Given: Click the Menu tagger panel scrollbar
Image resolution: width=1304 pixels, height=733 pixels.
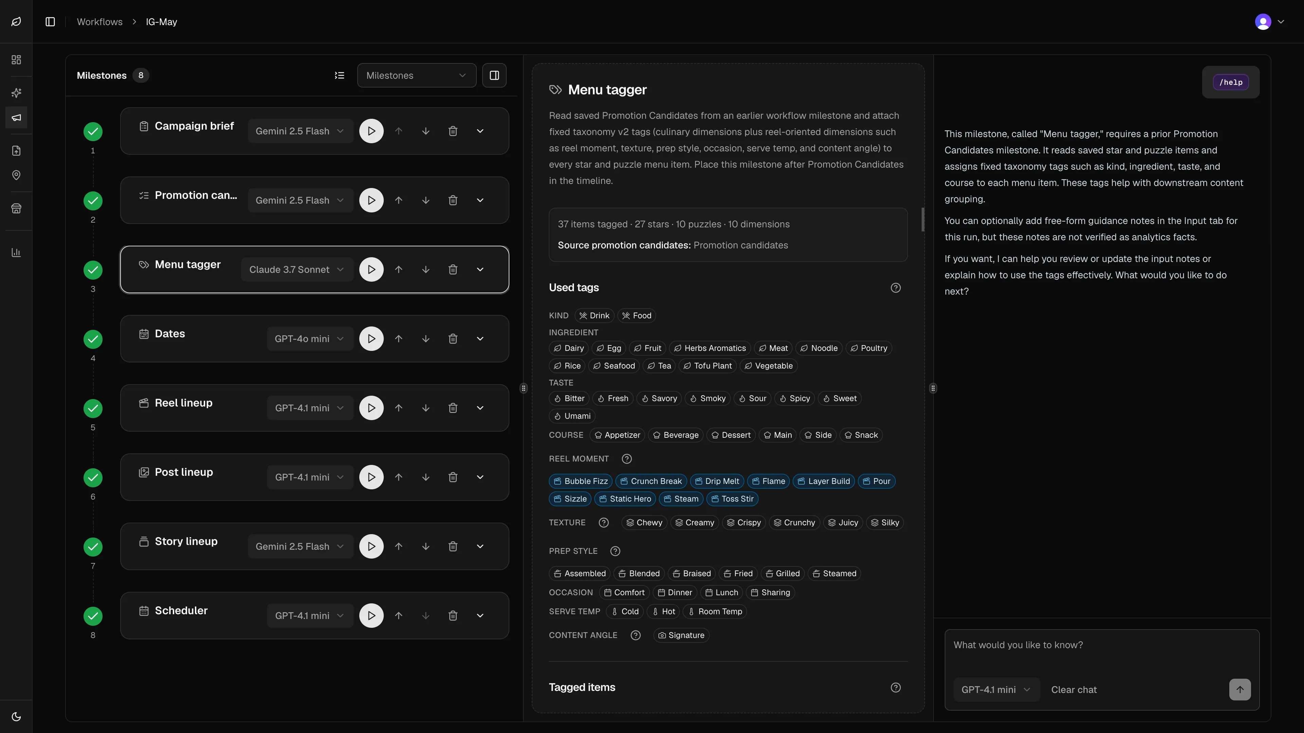Looking at the screenshot, I should (923, 220).
